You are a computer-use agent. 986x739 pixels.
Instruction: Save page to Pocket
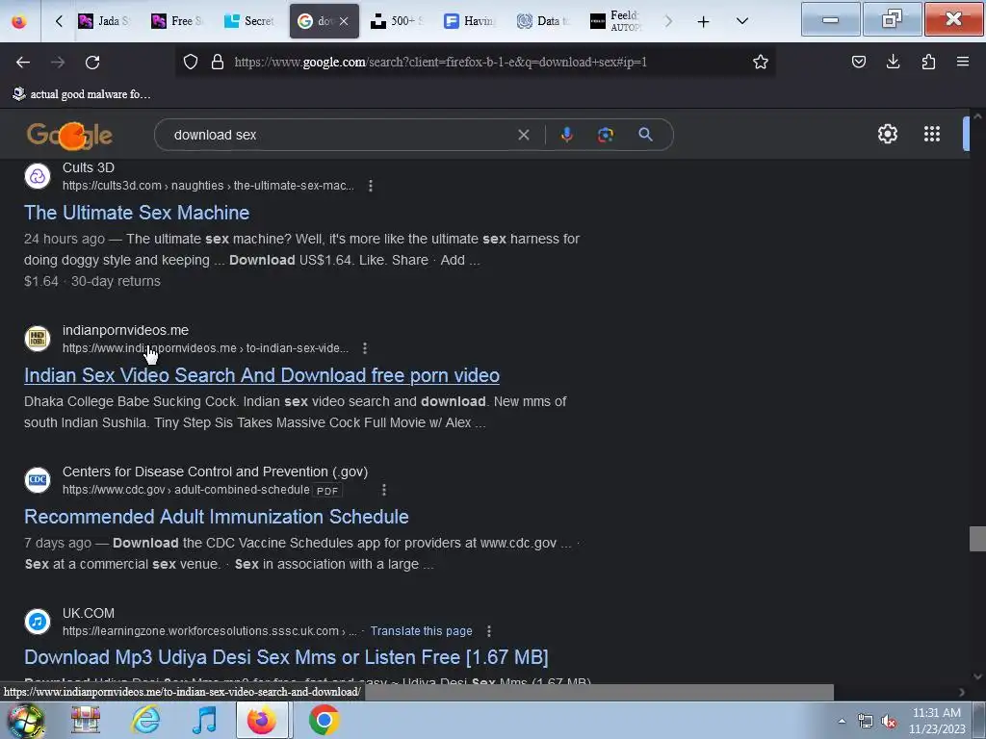(858, 62)
